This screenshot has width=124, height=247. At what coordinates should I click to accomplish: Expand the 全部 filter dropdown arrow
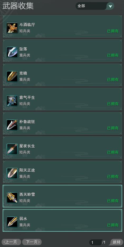click(111, 6)
